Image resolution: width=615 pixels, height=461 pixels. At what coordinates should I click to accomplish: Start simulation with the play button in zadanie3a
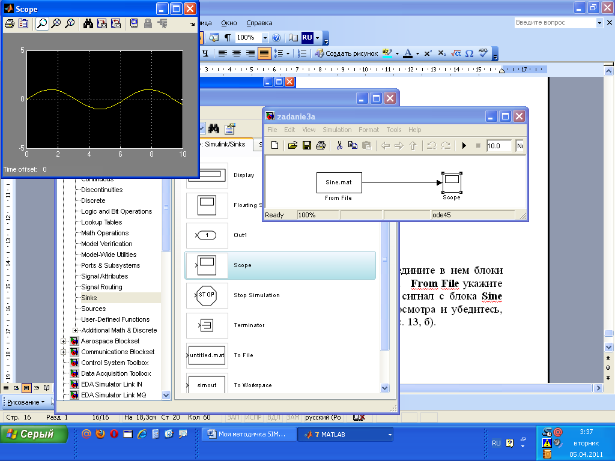pos(464,145)
